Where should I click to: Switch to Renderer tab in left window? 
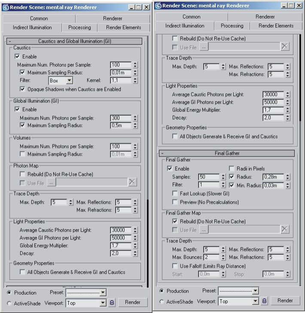[x=113, y=18]
